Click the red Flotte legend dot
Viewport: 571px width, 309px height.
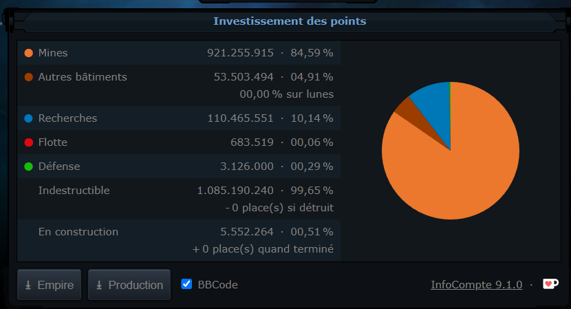(x=28, y=142)
